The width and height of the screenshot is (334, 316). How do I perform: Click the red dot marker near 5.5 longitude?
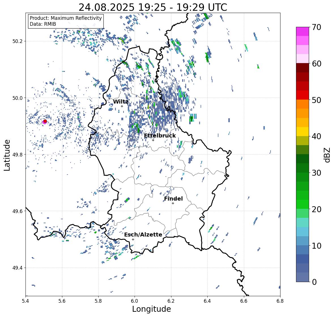pyautogui.click(x=45, y=121)
